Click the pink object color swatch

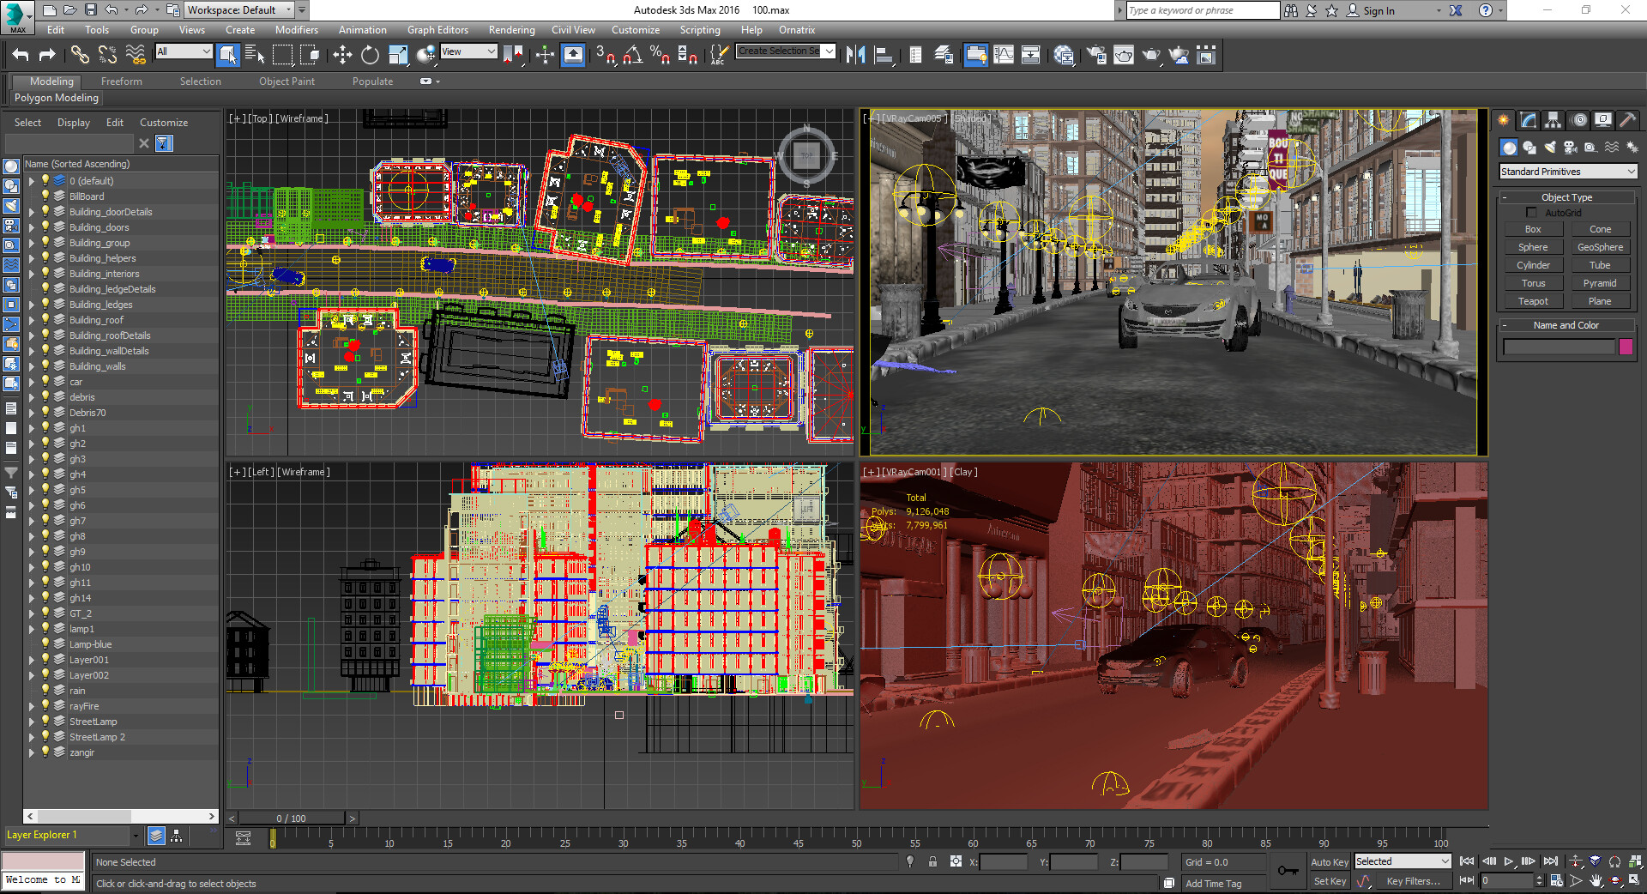point(1626,347)
